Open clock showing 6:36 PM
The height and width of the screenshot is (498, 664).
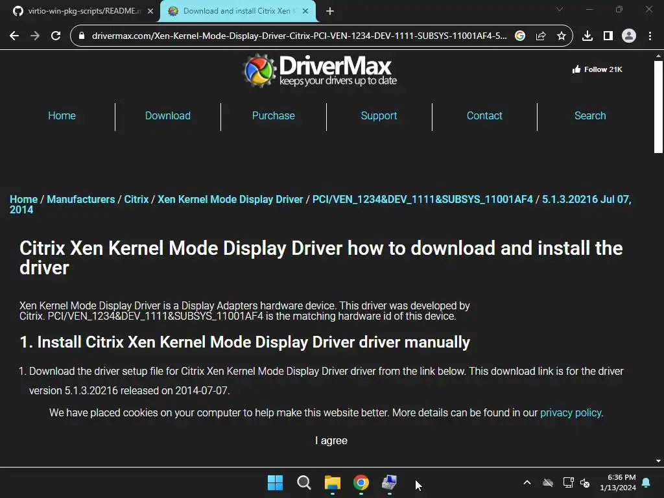618,482
